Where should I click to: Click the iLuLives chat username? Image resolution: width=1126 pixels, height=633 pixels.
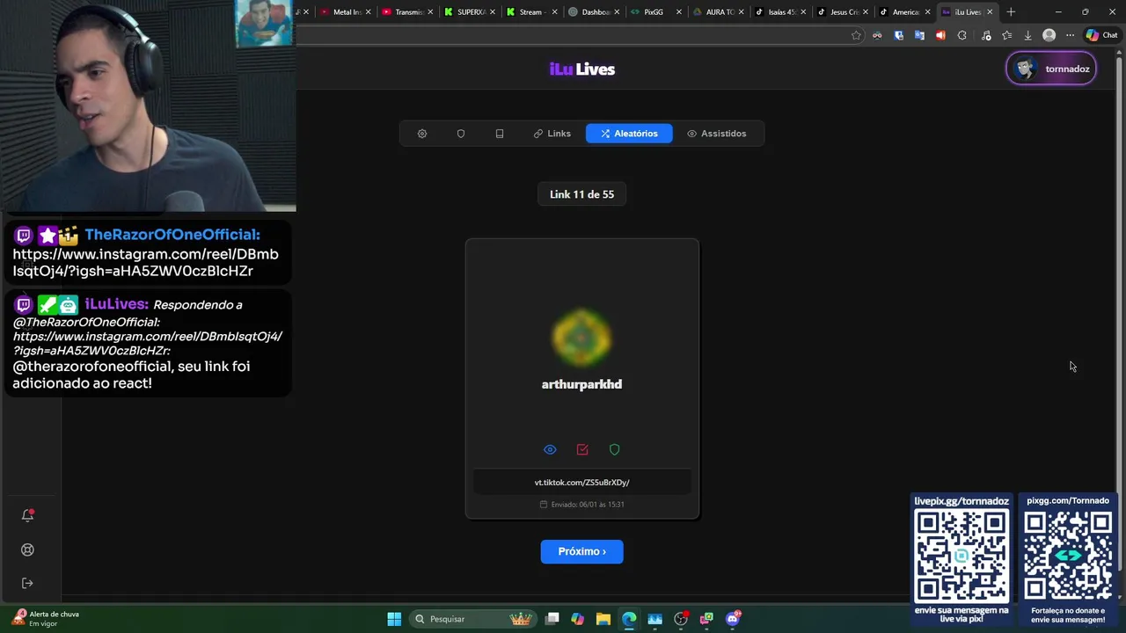tap(116, 304)
